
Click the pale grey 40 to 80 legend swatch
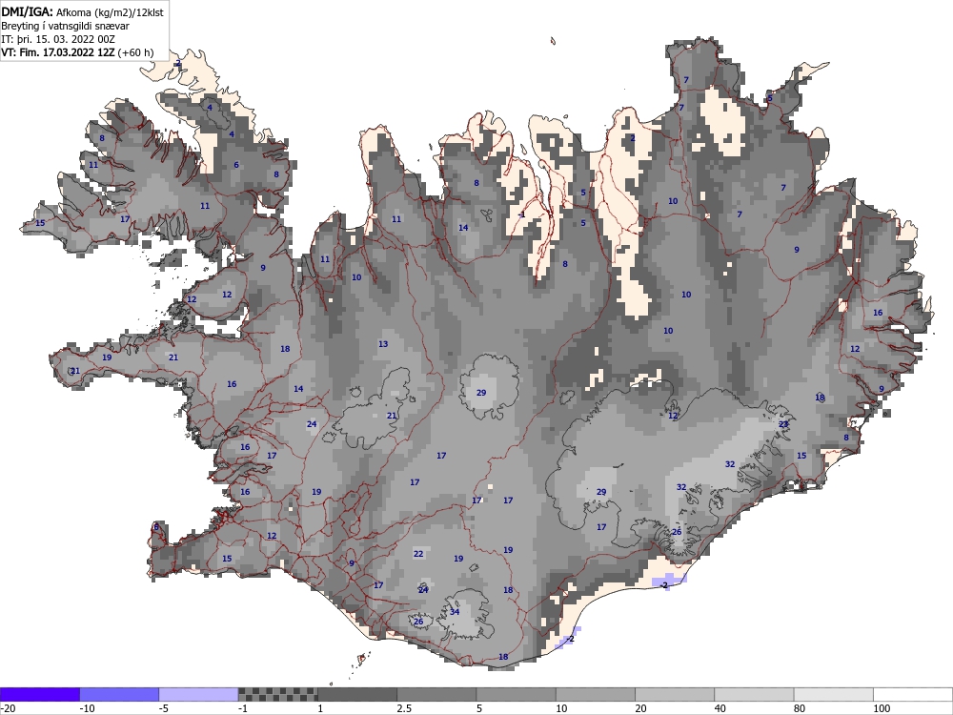(x=754, y=694)
